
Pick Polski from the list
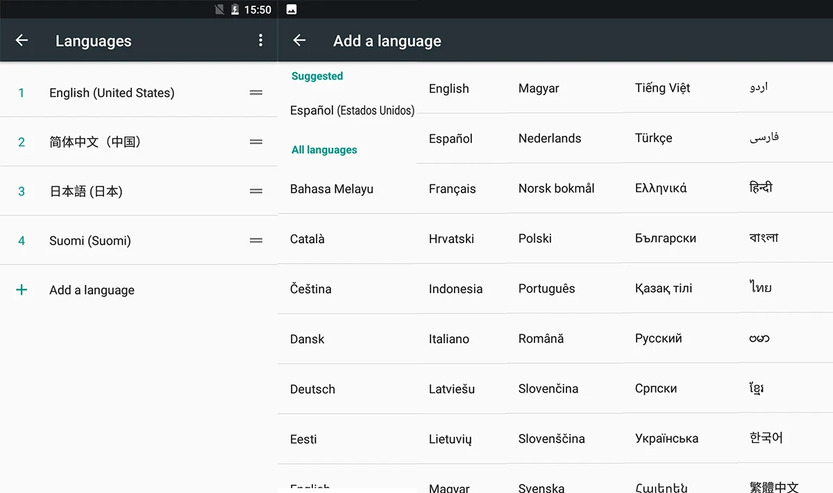535,238
